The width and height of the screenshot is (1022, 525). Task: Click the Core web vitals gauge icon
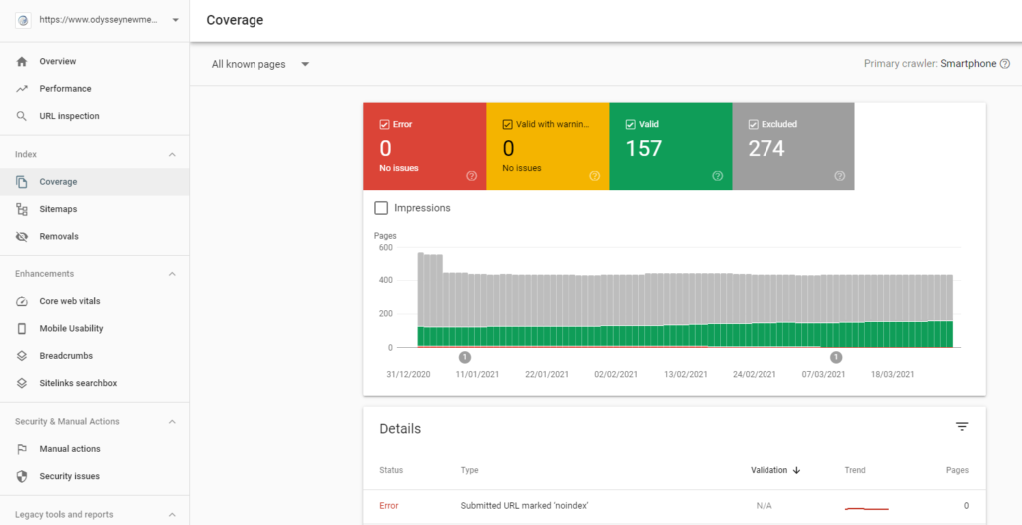coord(22,302)
